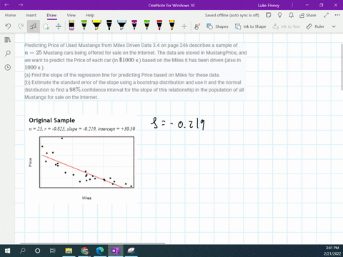Open Task View on taskbar
The width and height of the screenshot is (343, 257).
(x=53, y=251)
